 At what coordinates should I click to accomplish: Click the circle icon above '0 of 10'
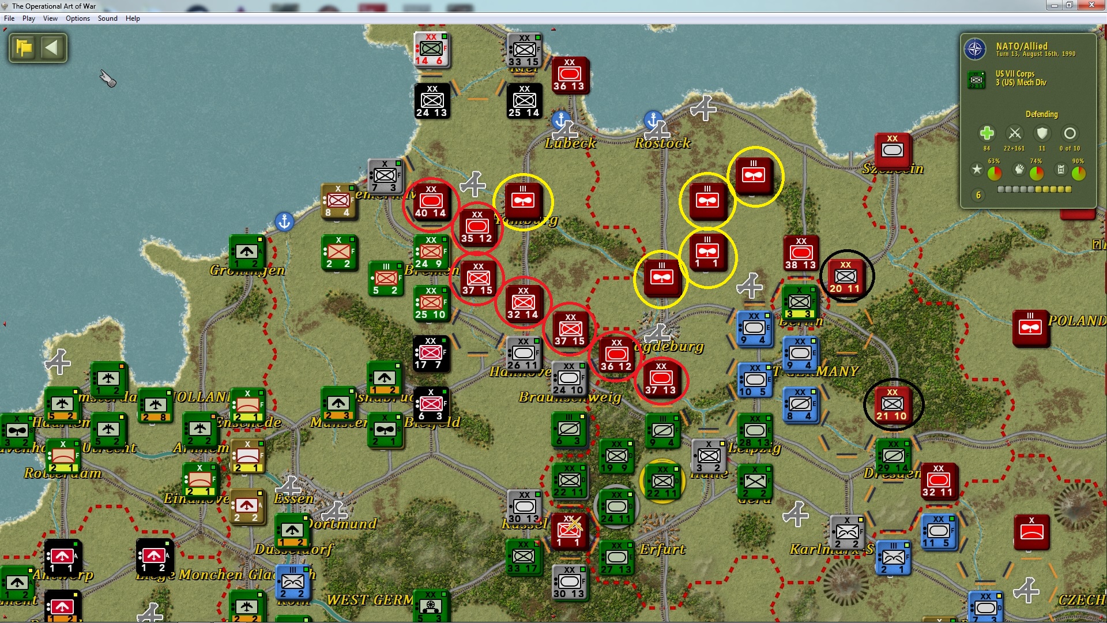1070,134
